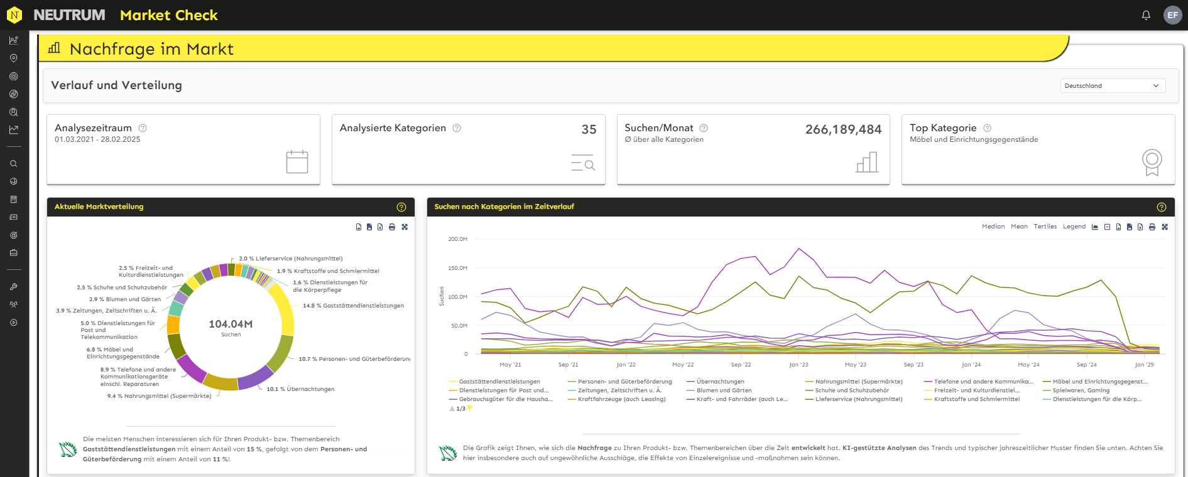Image resolution: width=1188 pixels, height=477 pixels.
Task: Select the location pin sidebar icon
Action: click(13, 58)
